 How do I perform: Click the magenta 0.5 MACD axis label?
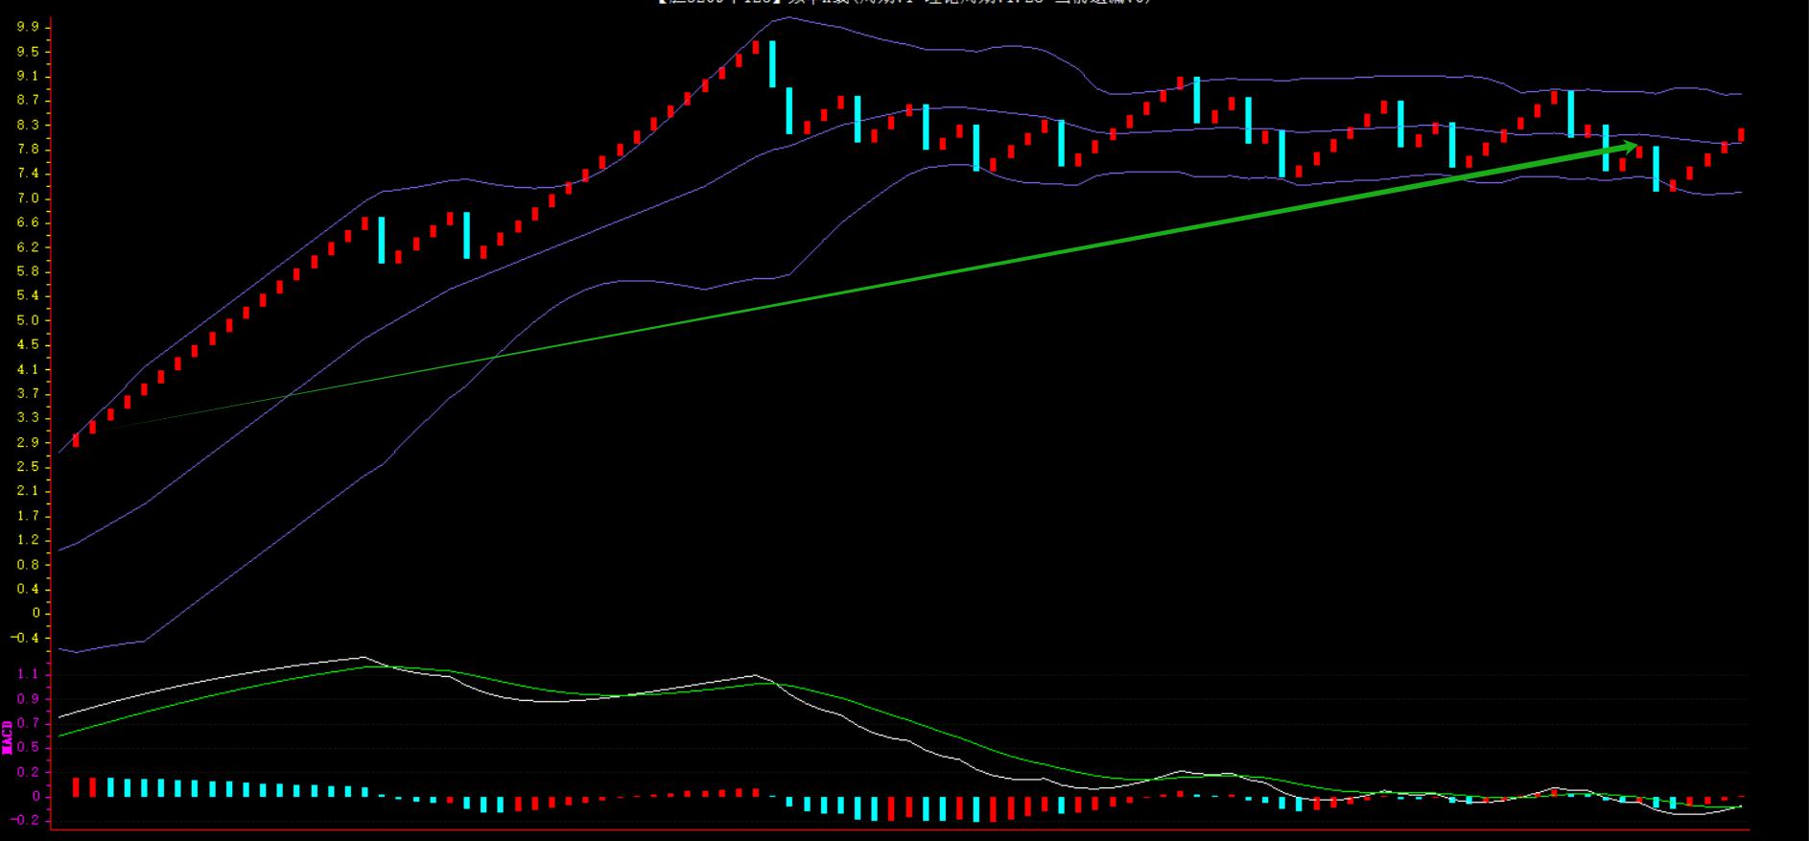tap(28, 747)
